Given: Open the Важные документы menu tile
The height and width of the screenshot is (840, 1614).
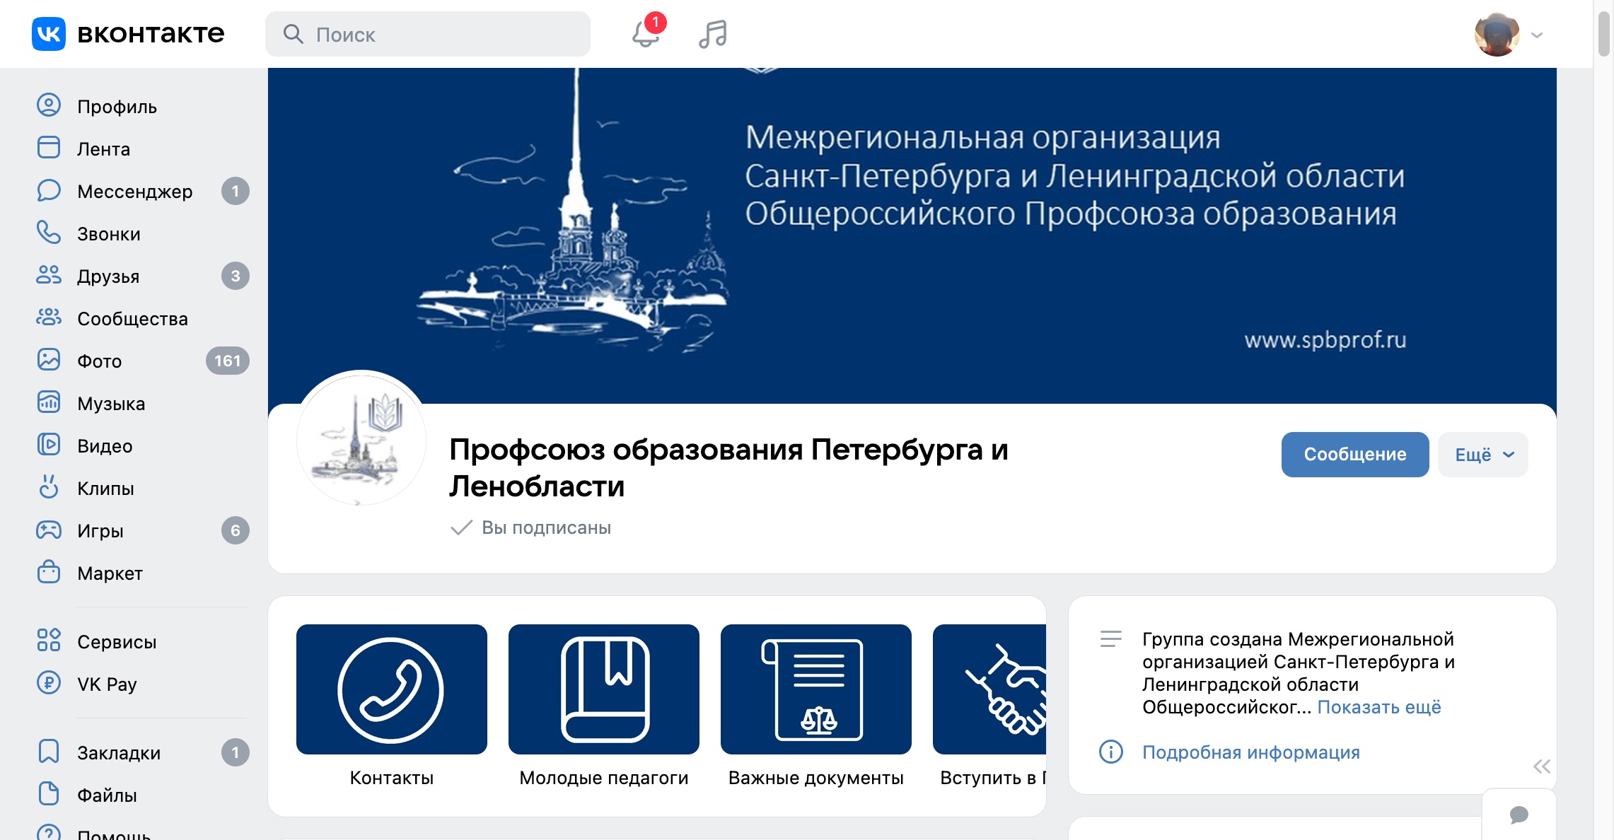Looking at the screenshot, I should (x=816, y=706).
